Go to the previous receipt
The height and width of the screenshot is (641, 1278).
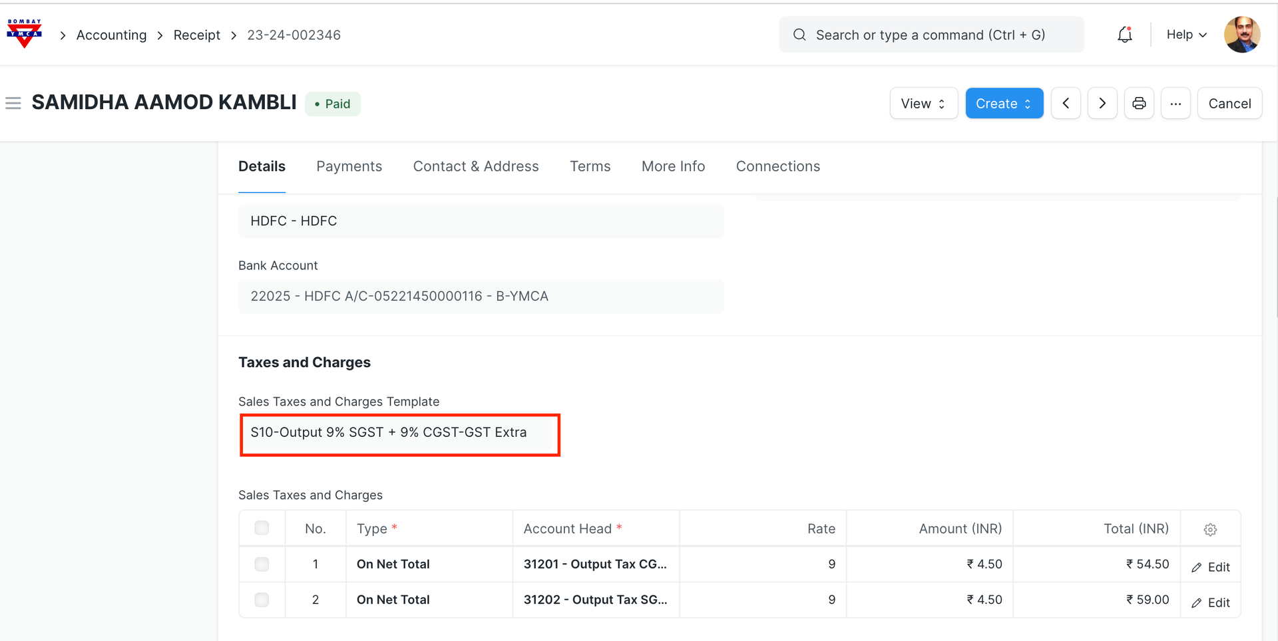(1066, 103)
